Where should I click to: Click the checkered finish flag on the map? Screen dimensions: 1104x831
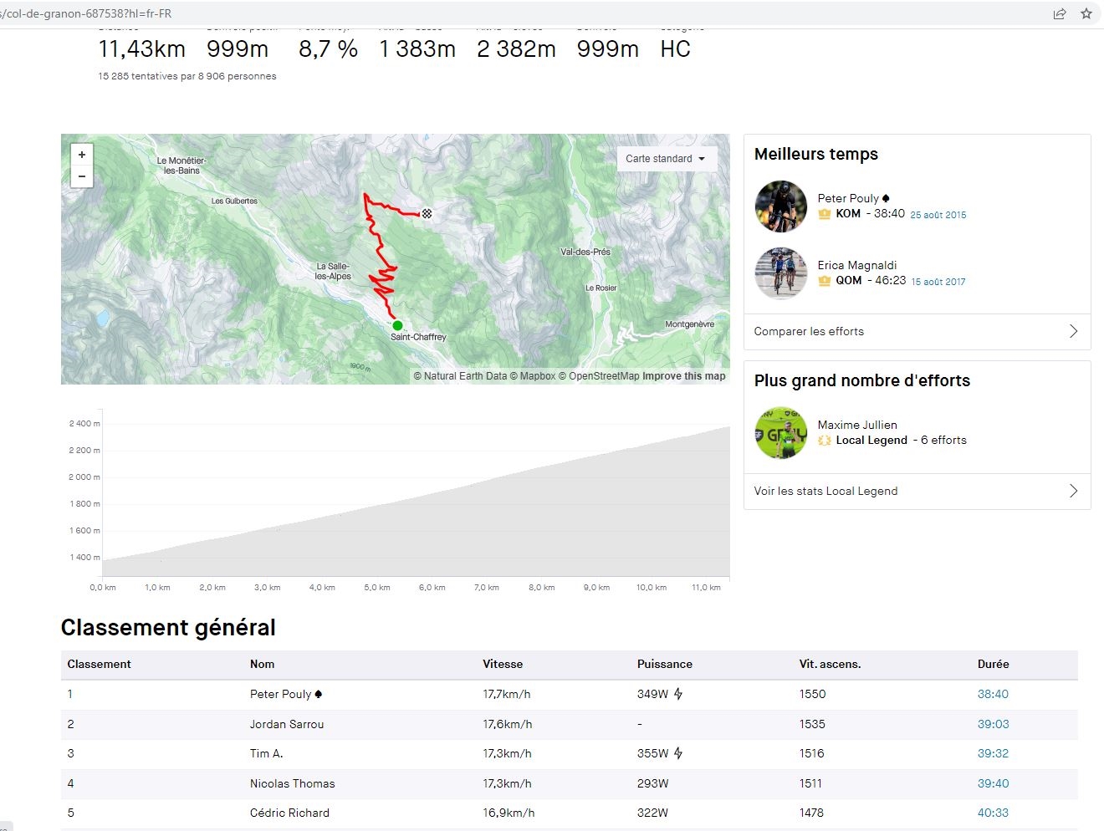[427, 214]
